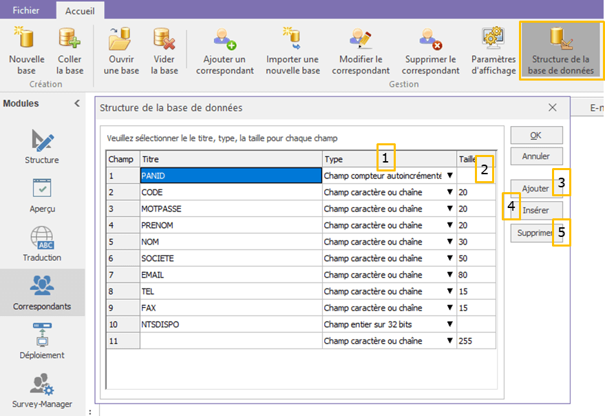605x416 pixels.
Task: Select the MOTPASSE title cell
Action: coord(231,209)
